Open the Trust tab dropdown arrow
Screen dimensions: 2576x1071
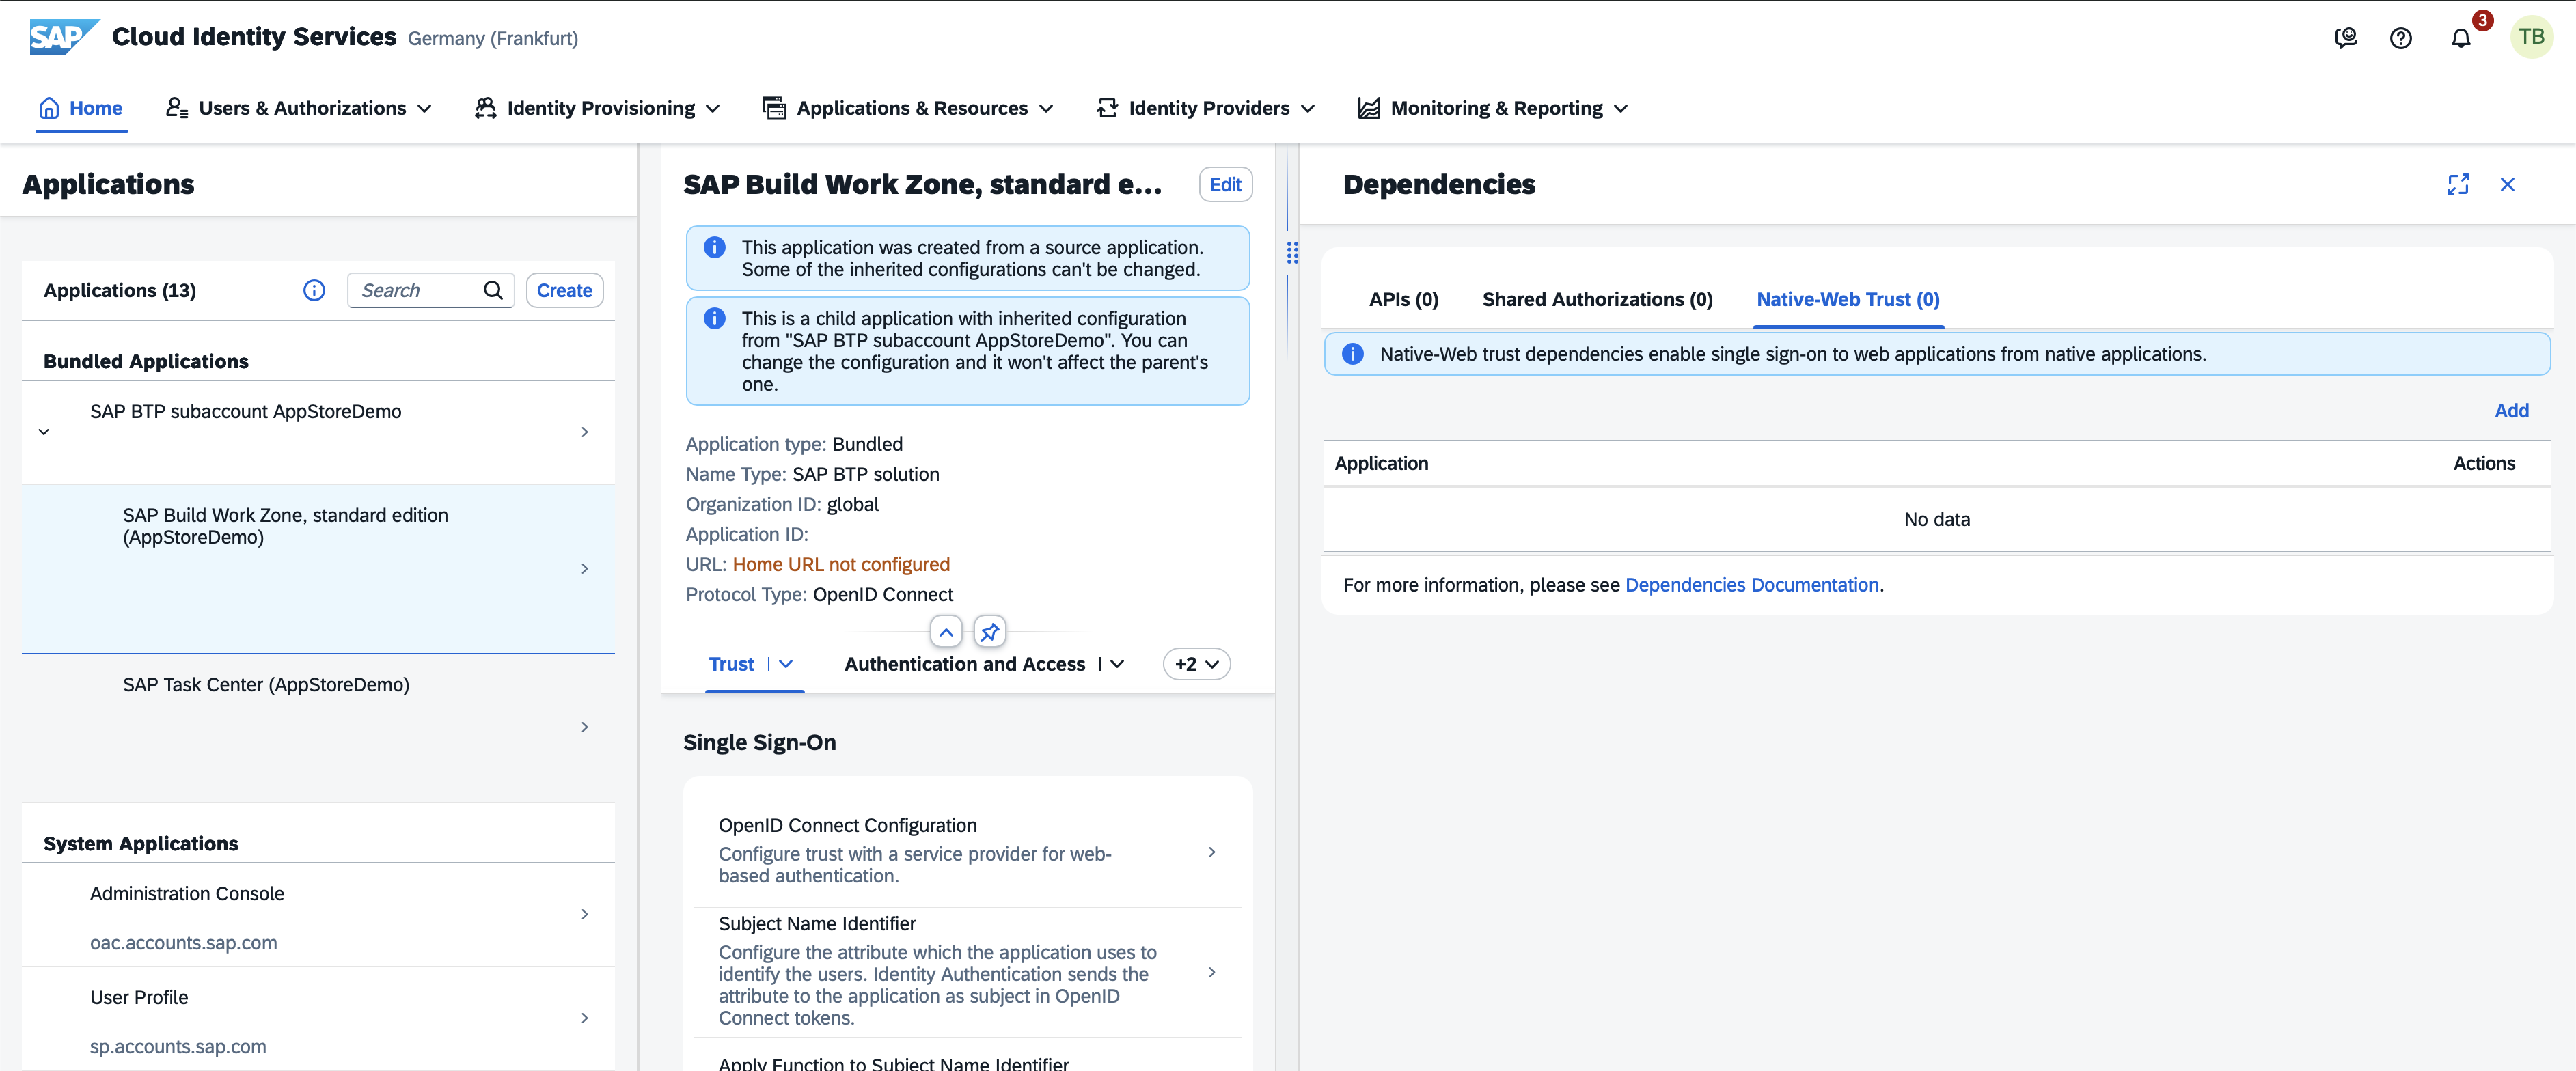[786, 664]
